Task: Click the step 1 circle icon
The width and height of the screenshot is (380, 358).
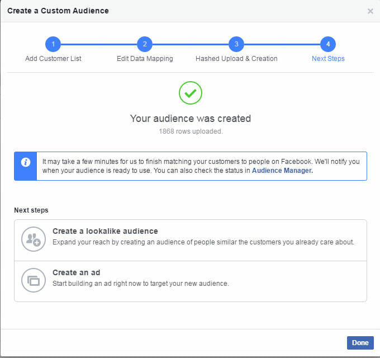Action: (x=53, y=44)
